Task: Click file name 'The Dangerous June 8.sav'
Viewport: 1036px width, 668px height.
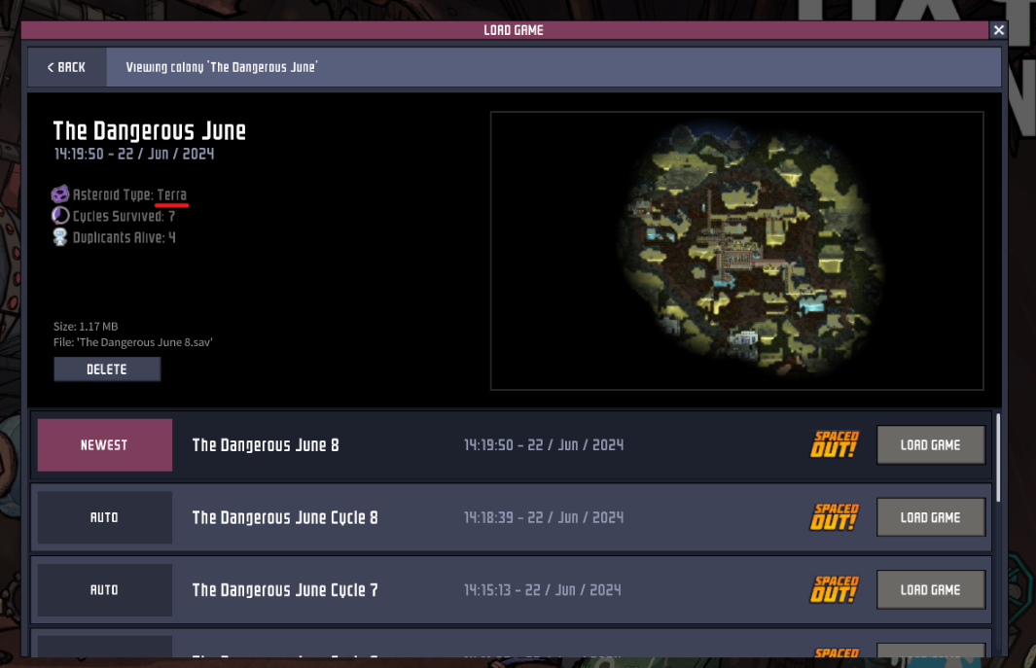Action: point(133,342)
